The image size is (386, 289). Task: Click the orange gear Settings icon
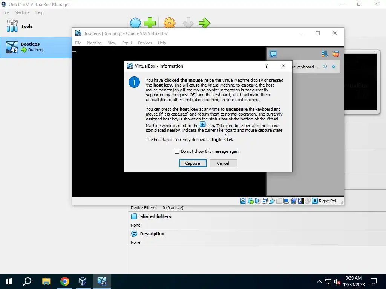click(169, 23)
